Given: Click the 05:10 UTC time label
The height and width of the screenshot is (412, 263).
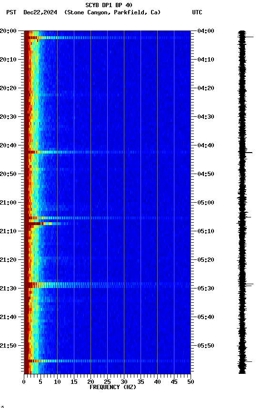Looking at the screenshot, I should (x=206, y=231).
